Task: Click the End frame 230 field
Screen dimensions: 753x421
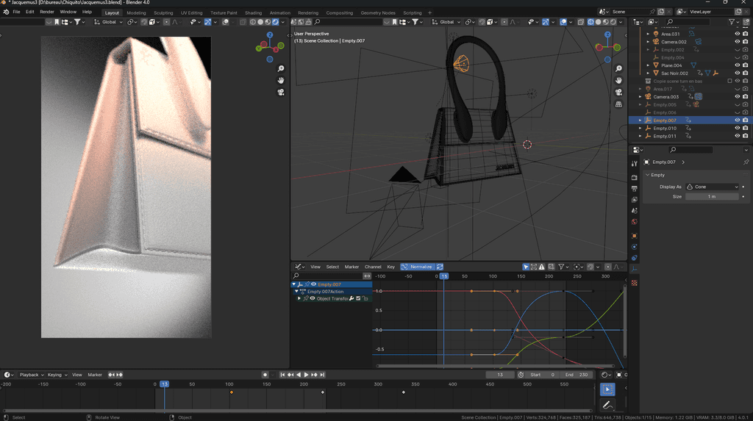Action: pyautogui.click(x=577, y=375)
